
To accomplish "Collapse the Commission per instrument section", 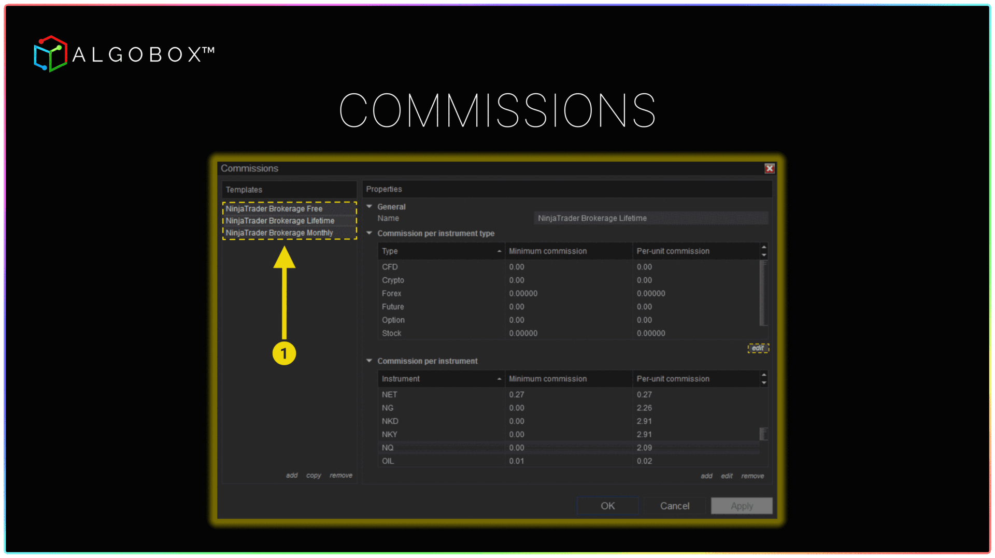I will (369, 361).
